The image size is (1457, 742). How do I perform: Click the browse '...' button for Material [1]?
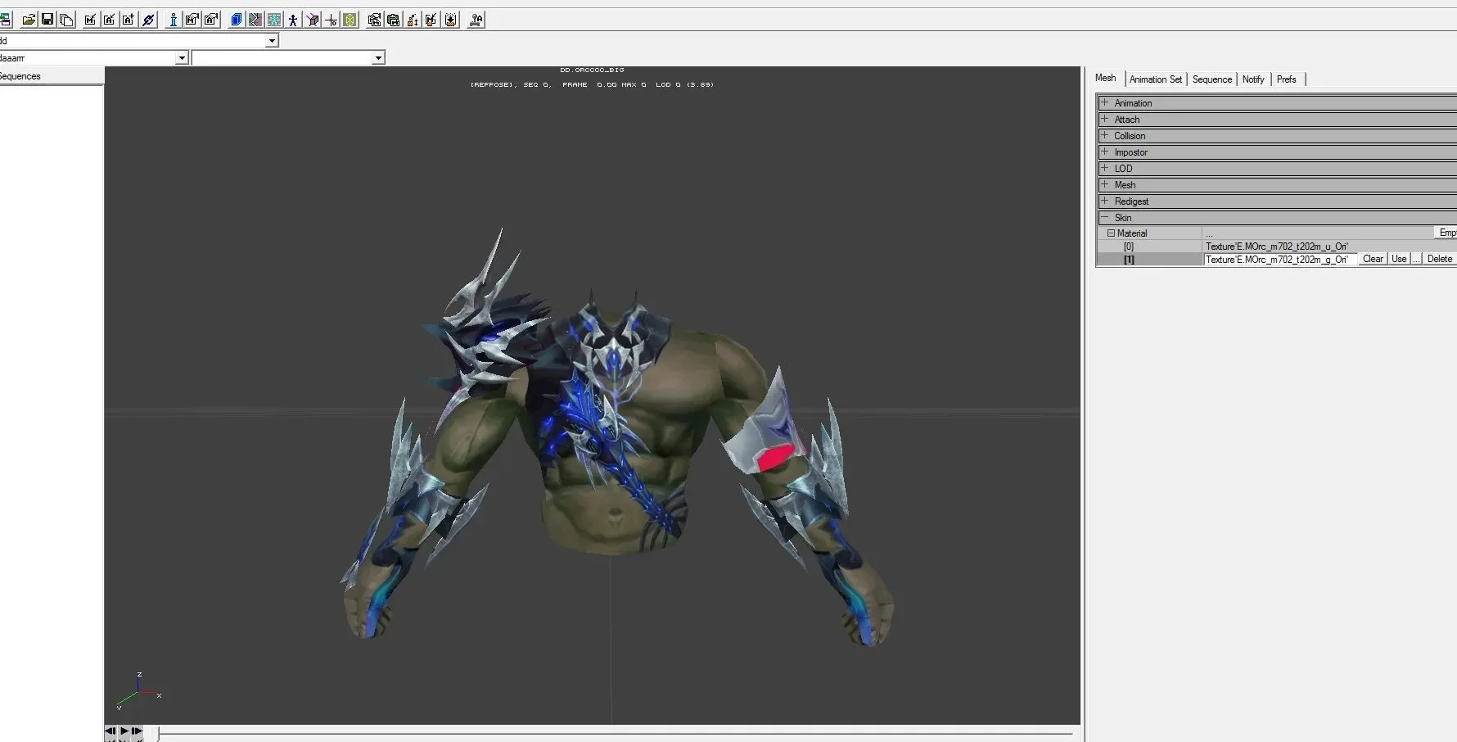pos(1416,259)
